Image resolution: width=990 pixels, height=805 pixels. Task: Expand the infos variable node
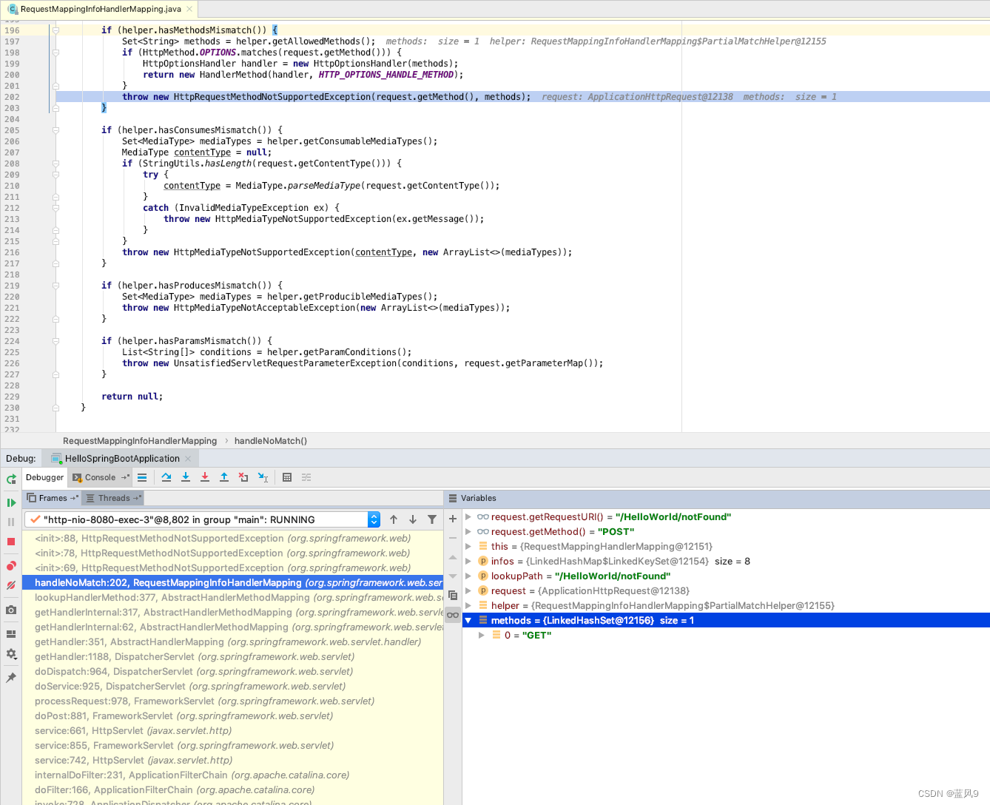coord(468,561)
